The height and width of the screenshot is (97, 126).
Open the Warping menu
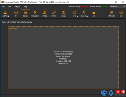point(17,7)
